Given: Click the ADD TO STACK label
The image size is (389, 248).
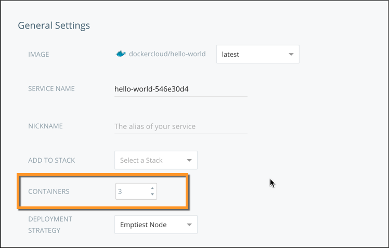Looking at the screenshot, I should tap(52, 160).
